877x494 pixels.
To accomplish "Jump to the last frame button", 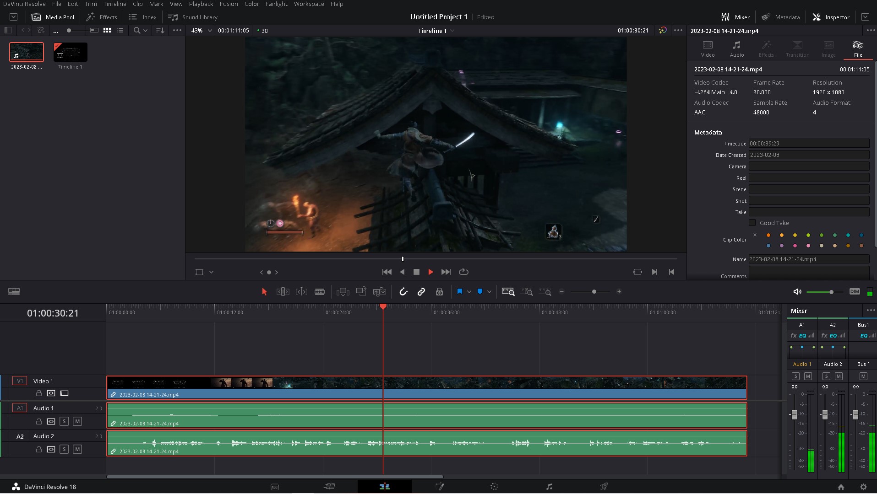I will click(x=446, y=272).
